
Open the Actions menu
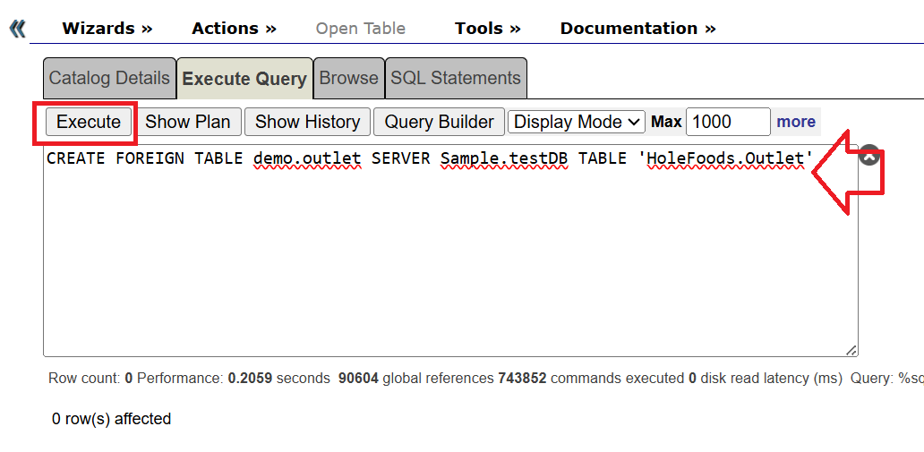234,29
